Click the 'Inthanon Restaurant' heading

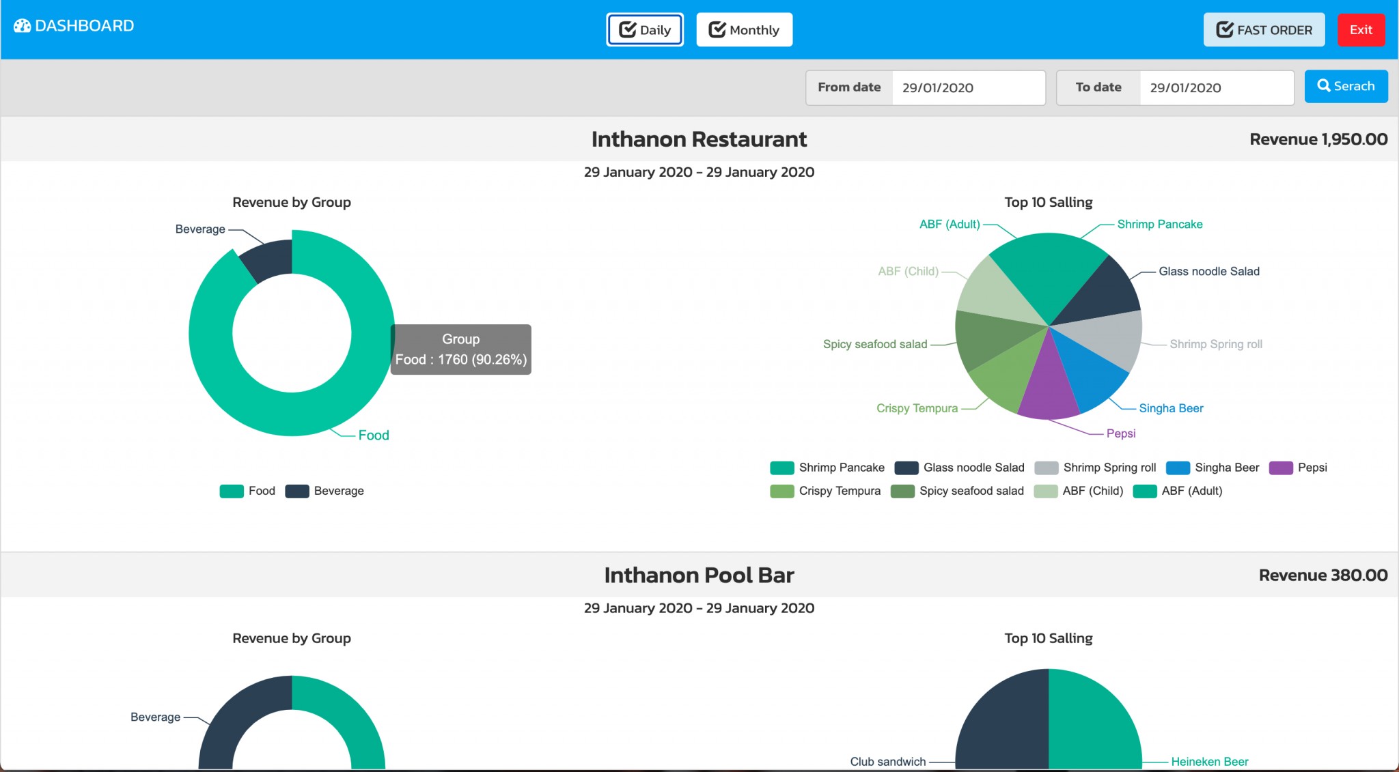[x=699, y=139]
